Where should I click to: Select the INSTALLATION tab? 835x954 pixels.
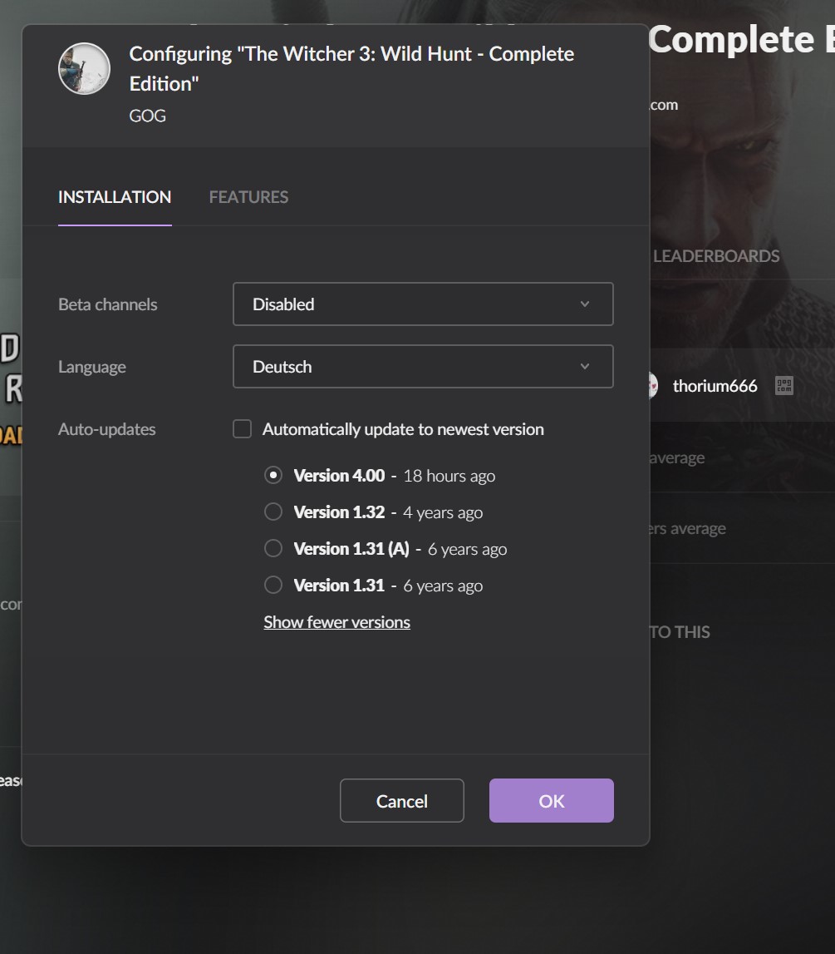click(x=114, y=197)
